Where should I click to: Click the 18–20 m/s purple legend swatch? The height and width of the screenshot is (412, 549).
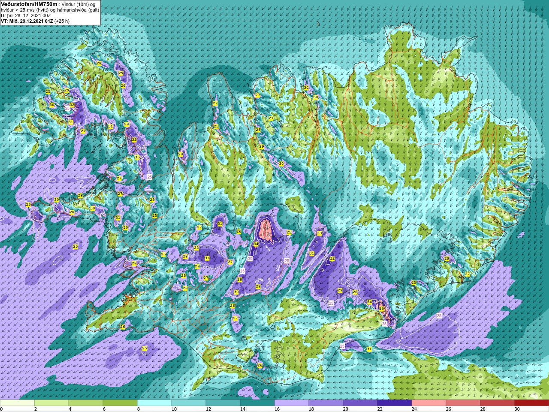(x=326, y=403)
